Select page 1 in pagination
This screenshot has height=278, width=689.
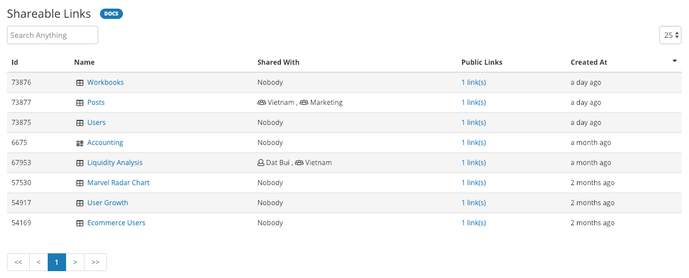pyautogui.click(x=57, y=262)
